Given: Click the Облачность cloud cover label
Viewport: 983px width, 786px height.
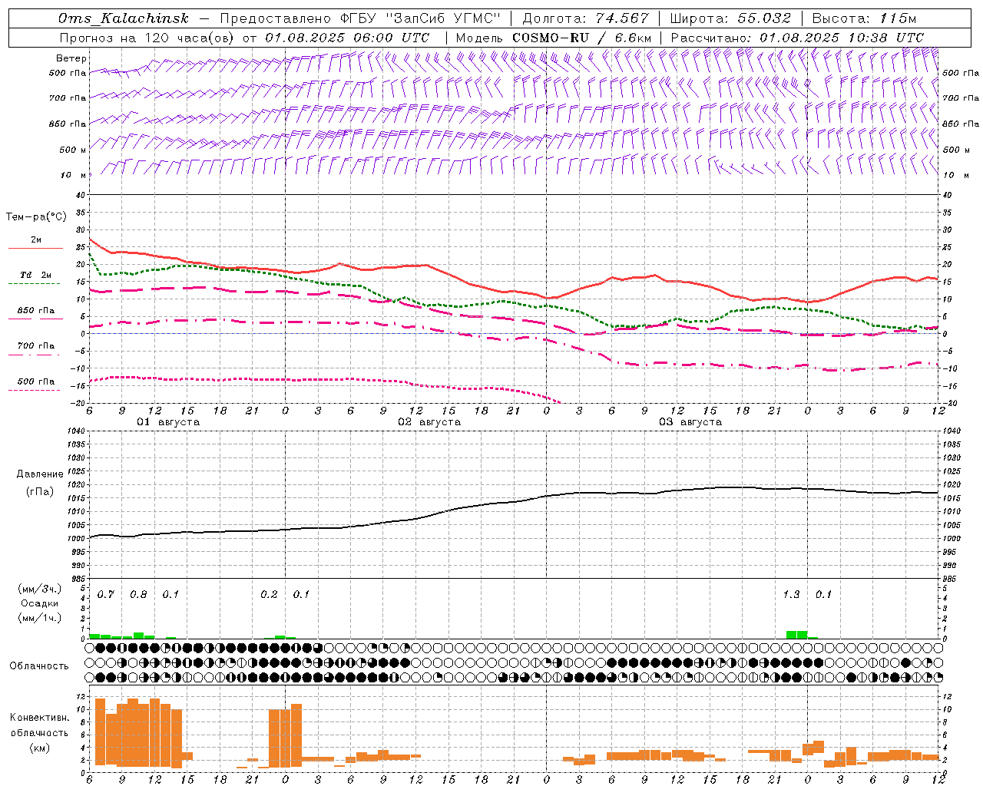Looking at the screenshot, I should pos(39,666).
